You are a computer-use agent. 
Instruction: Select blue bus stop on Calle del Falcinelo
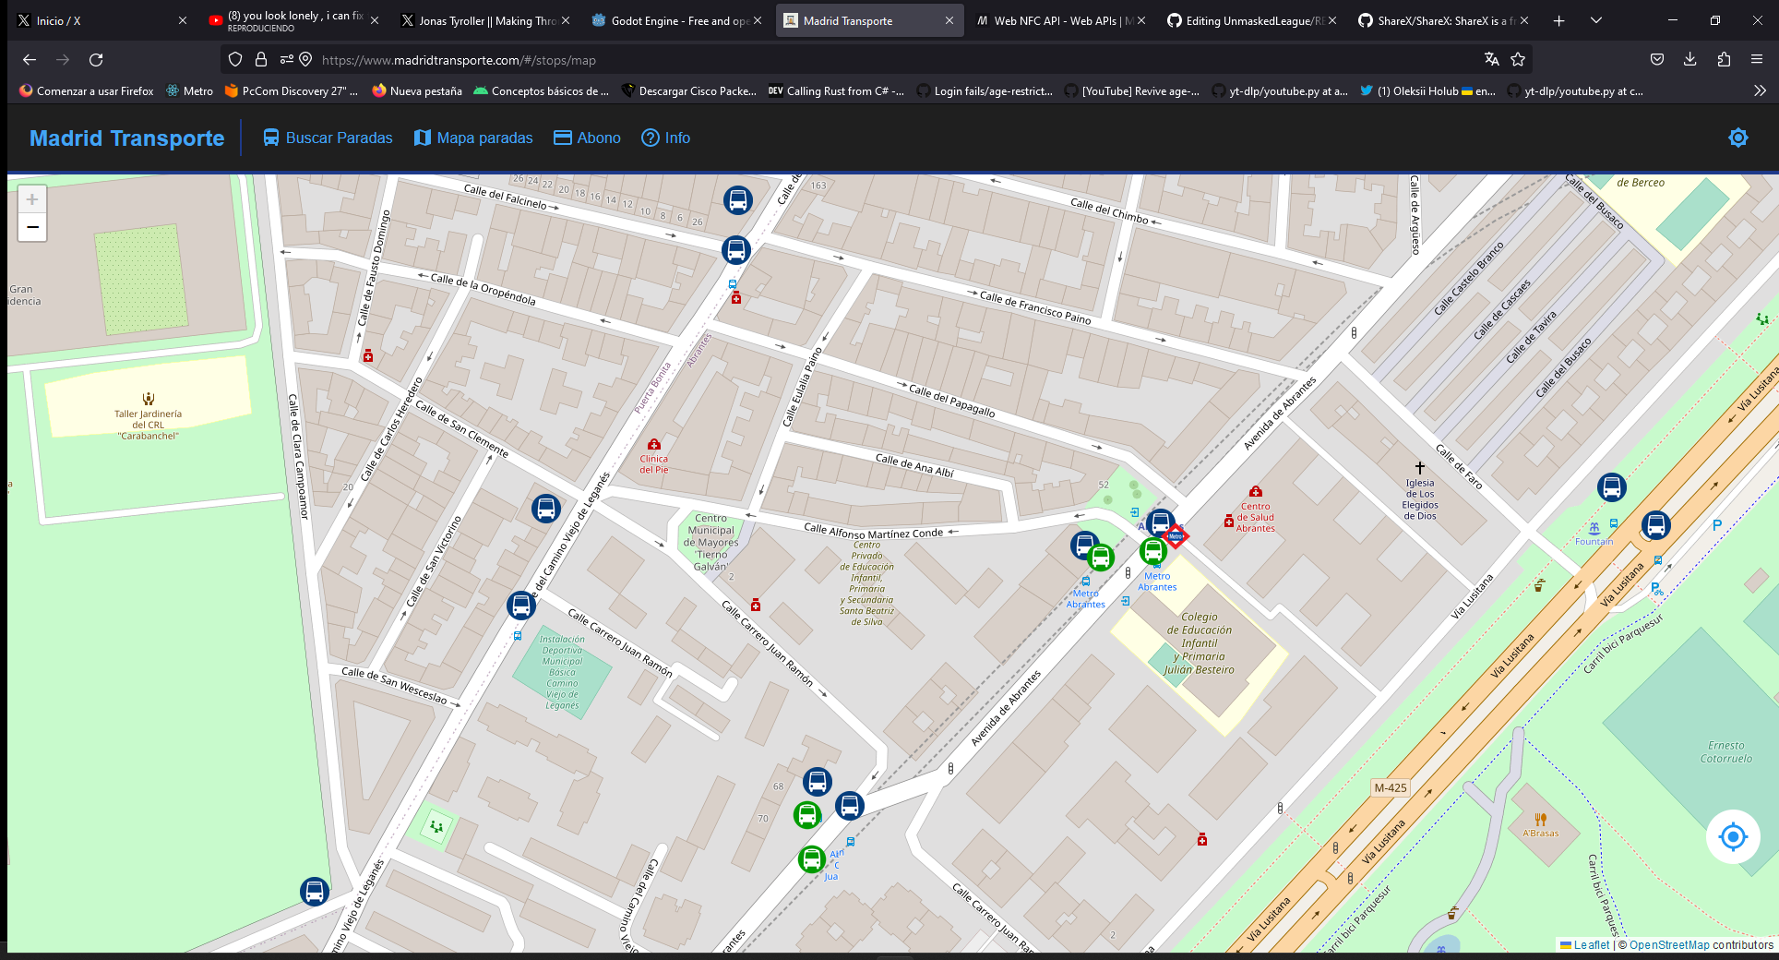point(737,200)
